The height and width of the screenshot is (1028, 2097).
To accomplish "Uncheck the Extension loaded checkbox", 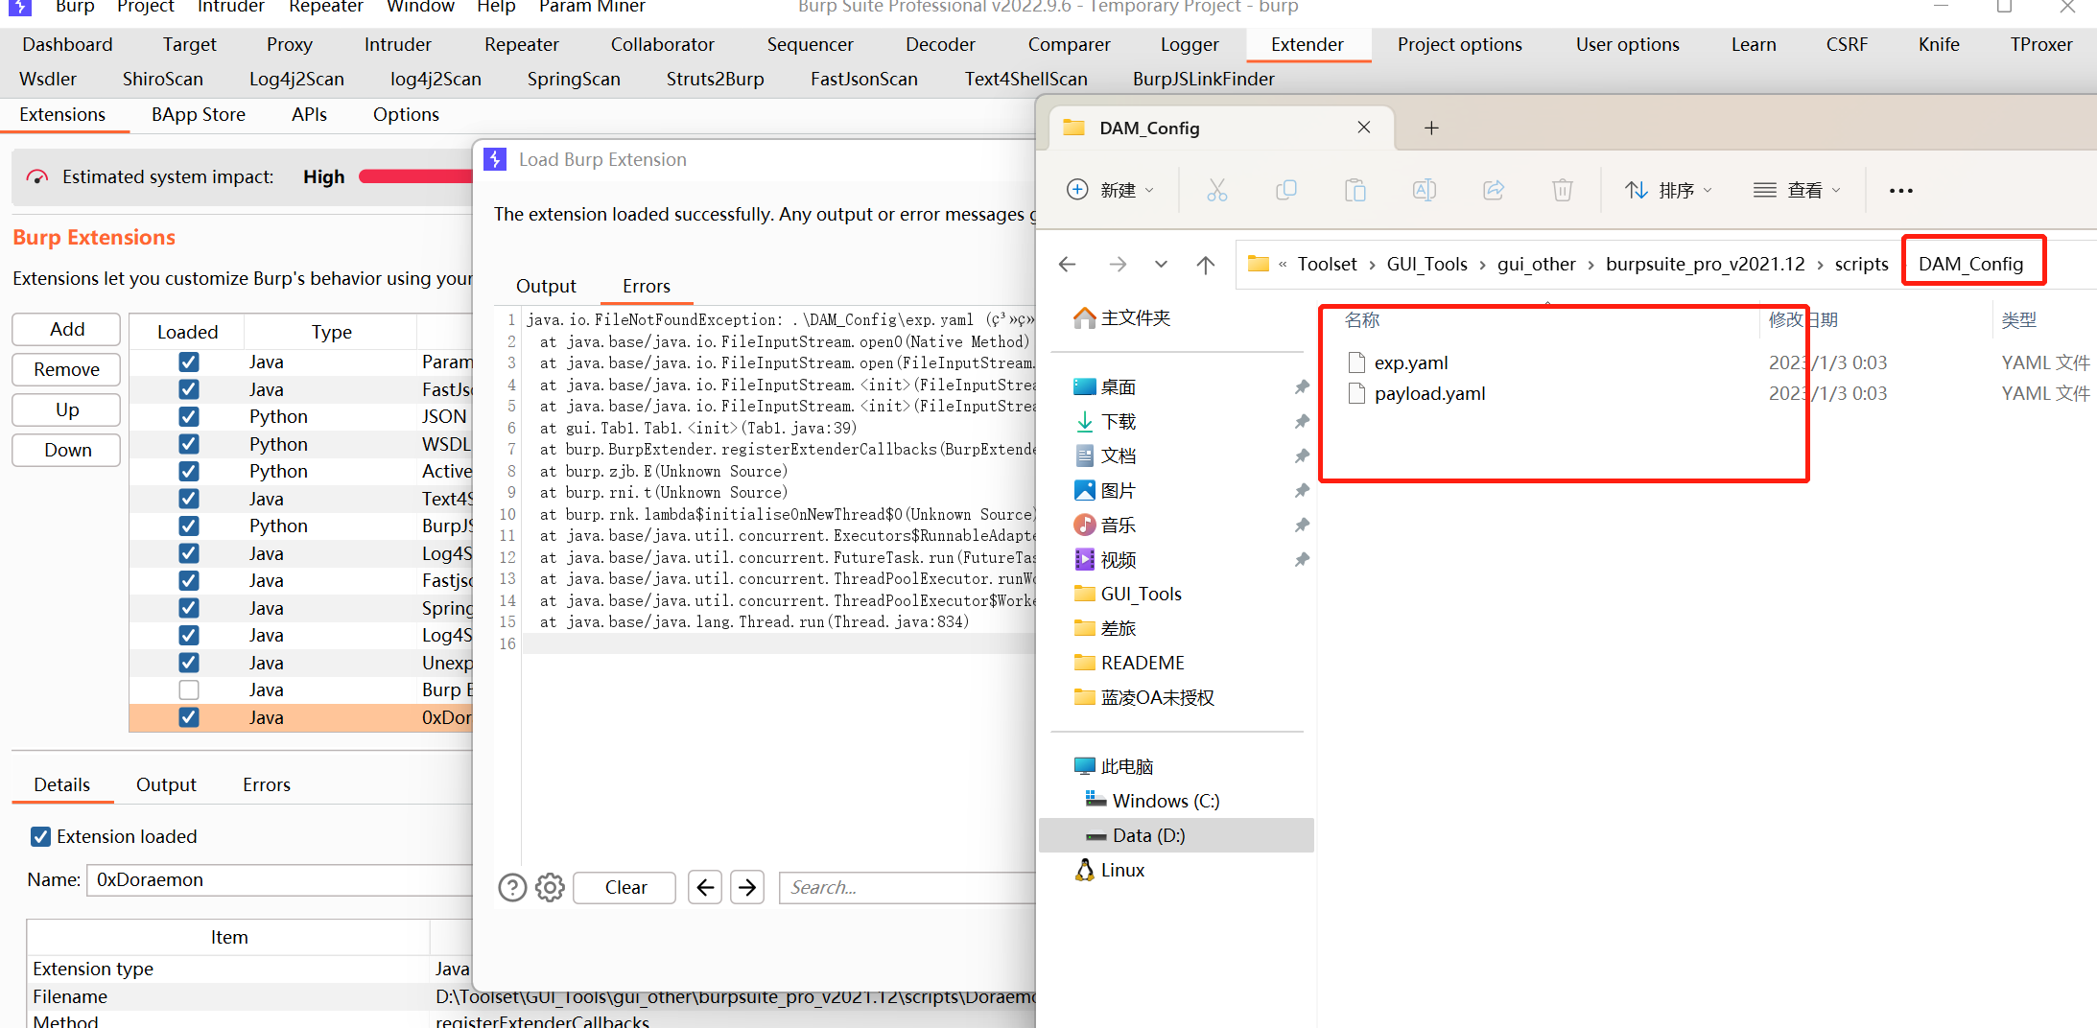I will (40, 836).
